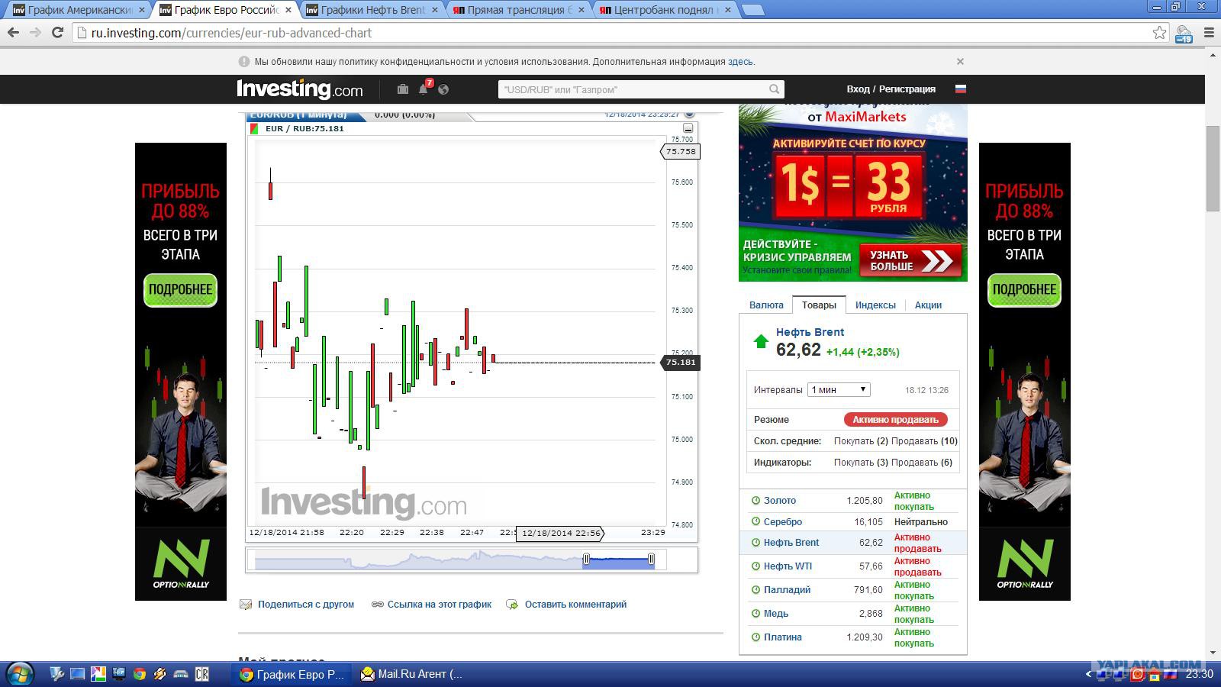Switch to Прямая трансляция browser tab
This screenshot has height=687, width=1221.
tap(519, 10)
